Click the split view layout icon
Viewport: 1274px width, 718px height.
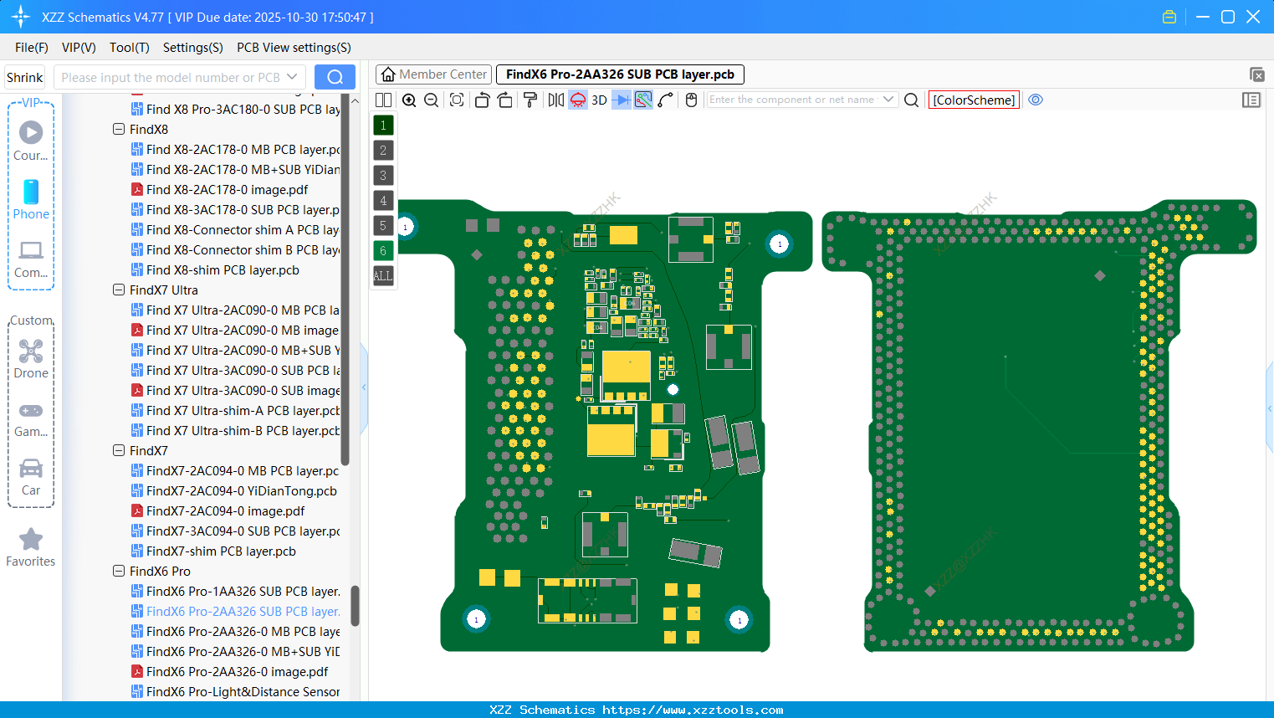[x=383, y=100]
